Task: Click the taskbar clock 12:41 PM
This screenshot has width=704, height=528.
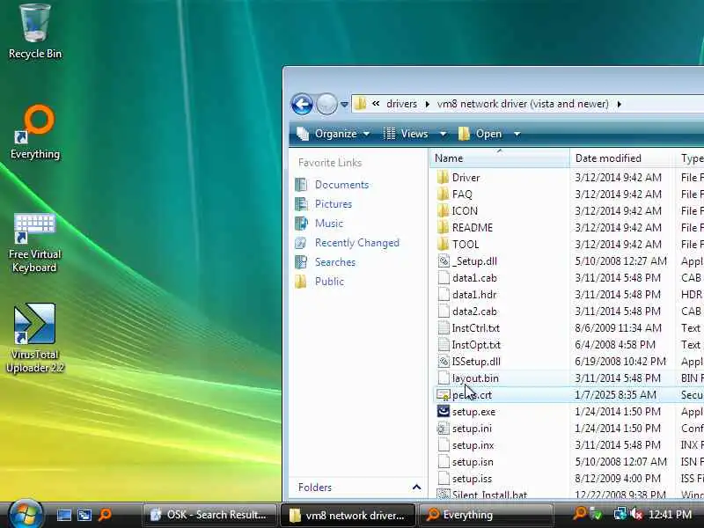Action: tap(670, 515)
